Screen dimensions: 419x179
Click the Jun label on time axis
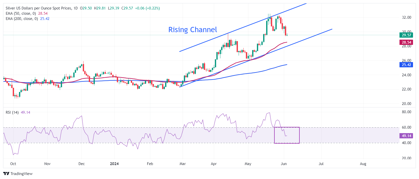coord(284,164)
